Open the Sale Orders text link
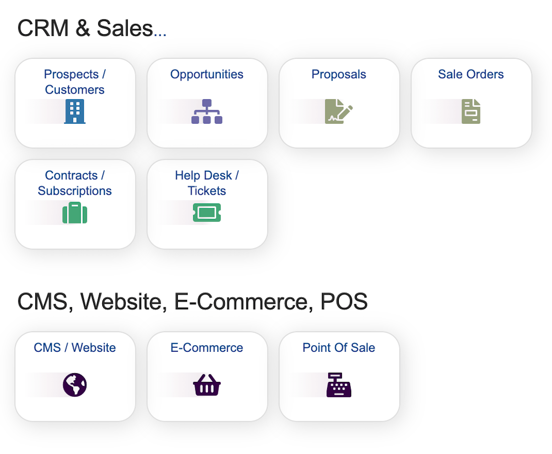The height and width of the screenshot is (454, 552). [x=471, y=74]
